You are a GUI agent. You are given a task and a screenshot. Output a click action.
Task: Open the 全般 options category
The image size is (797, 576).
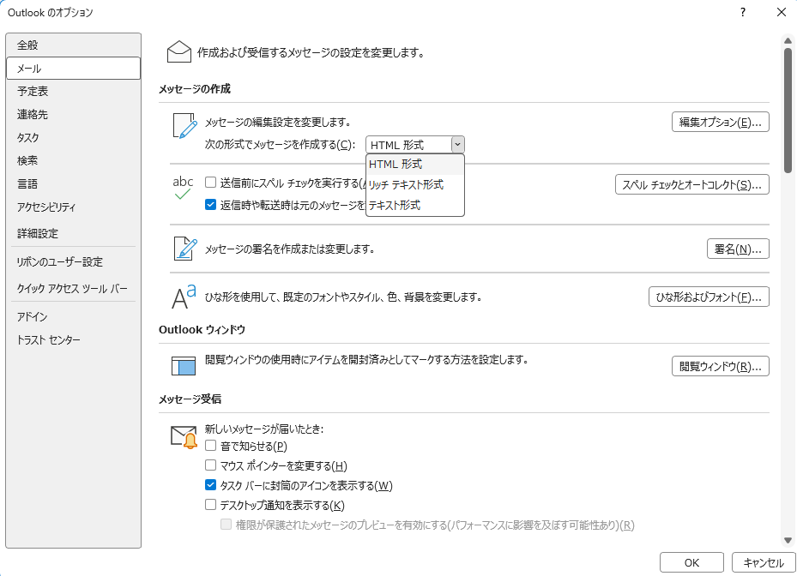(73, 45)
